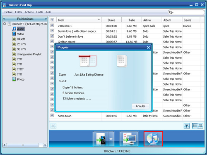
Task: Open the Aide menu
Action: [48, 12]
